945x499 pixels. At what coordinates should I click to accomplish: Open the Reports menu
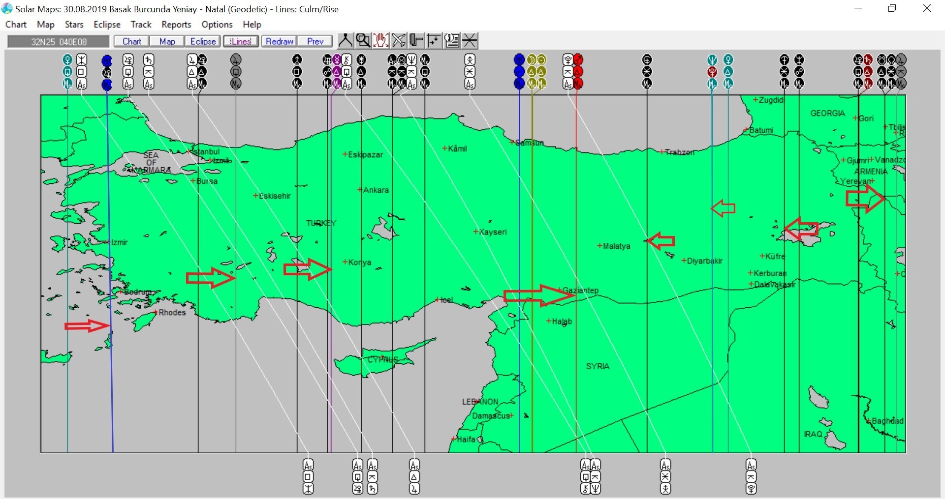[x=176, y=25]
